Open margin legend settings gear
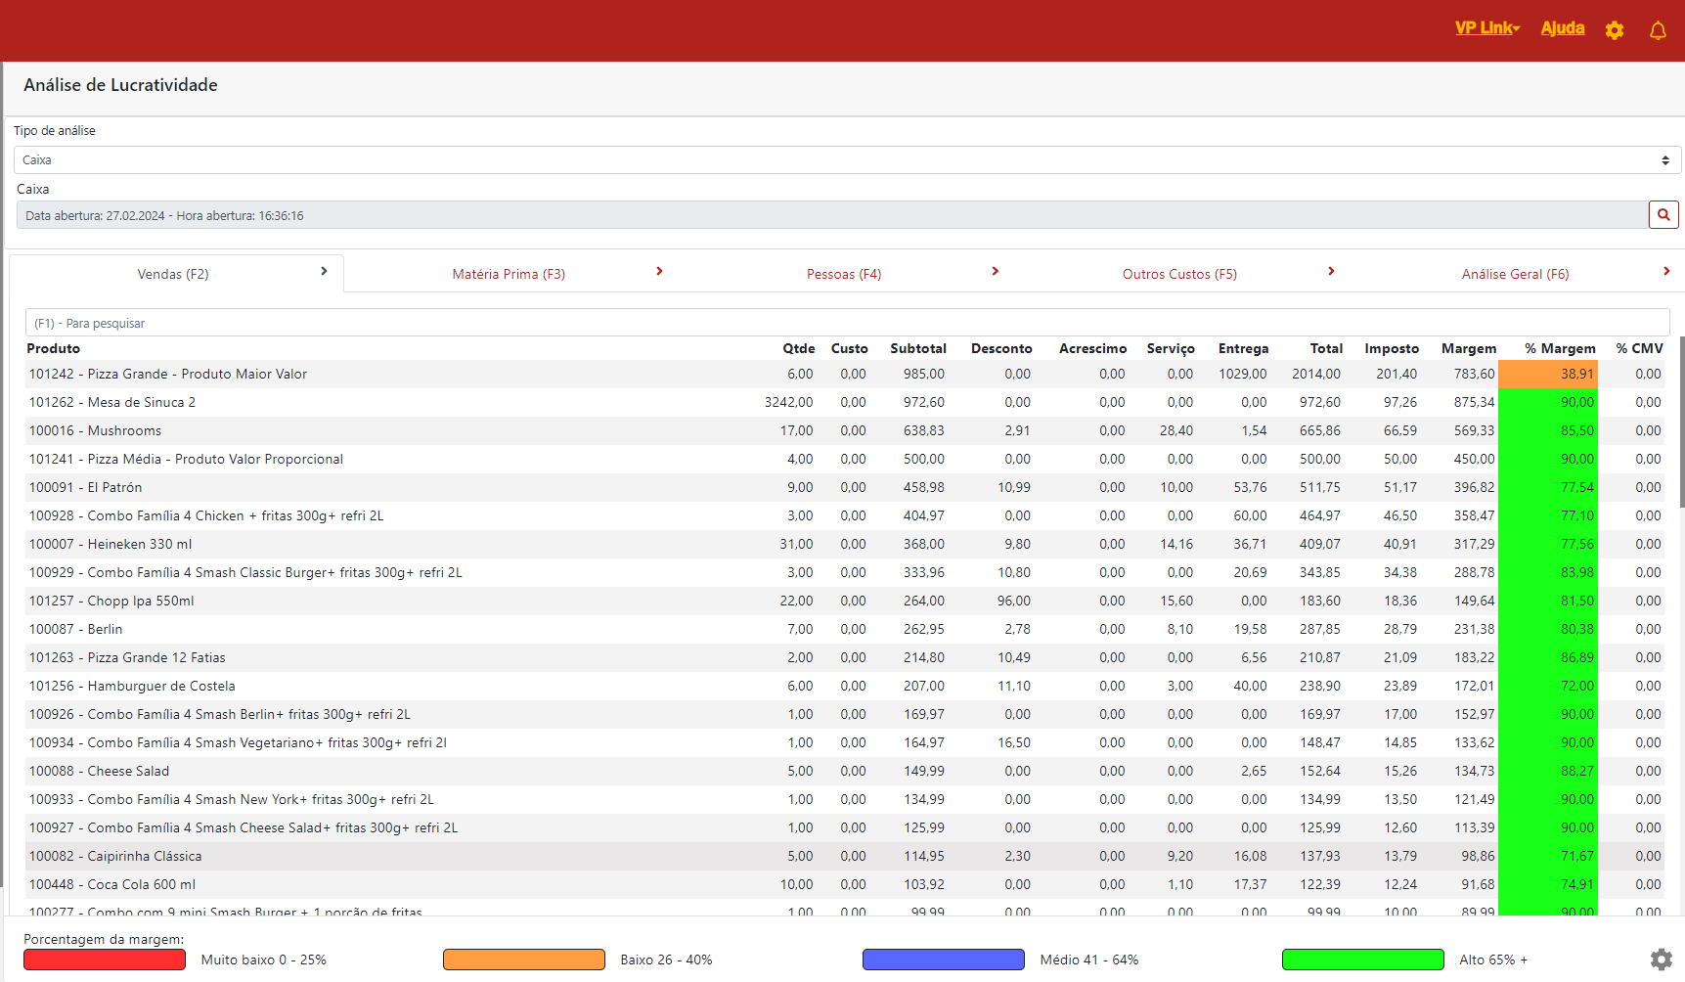1685x982 pixels. [1661, 960]
